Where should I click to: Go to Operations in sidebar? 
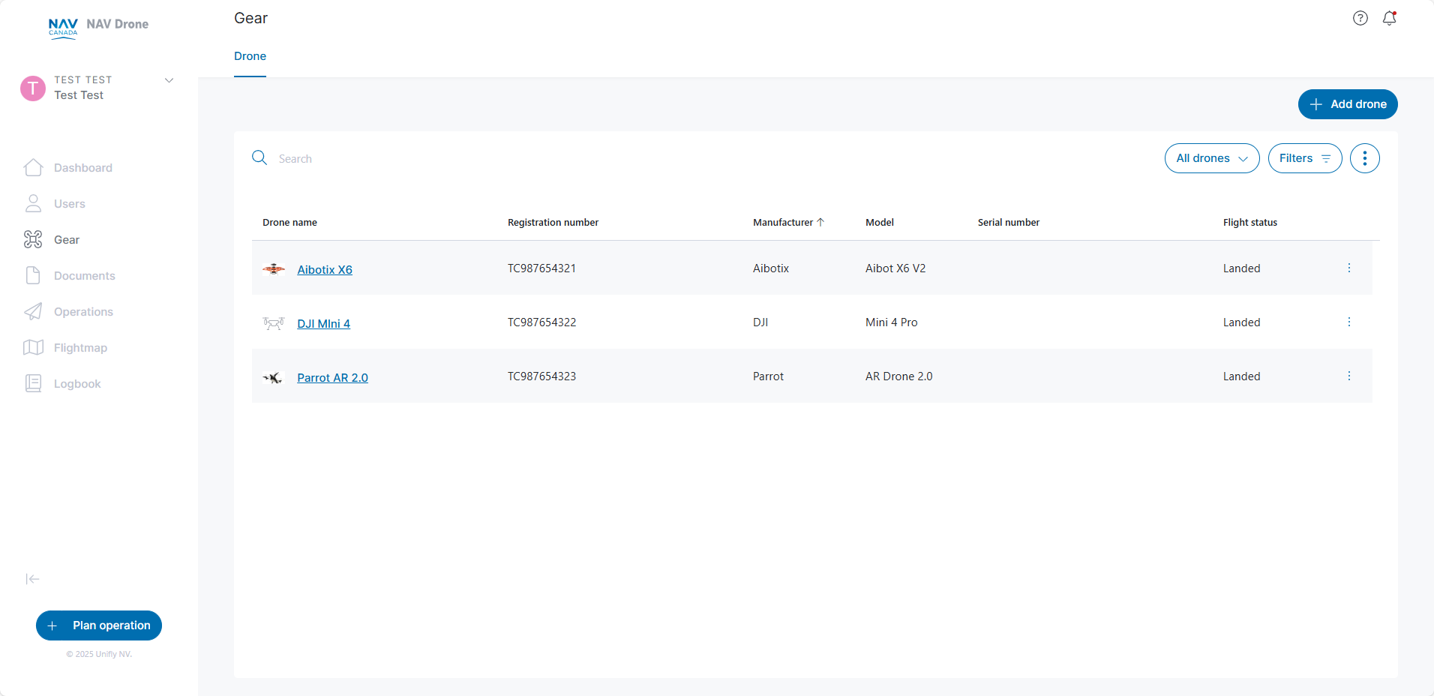tap(83, 312)
